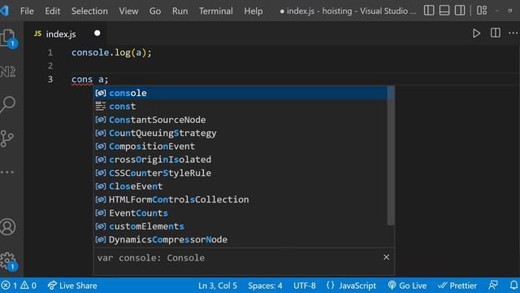
Task: Open the errors and warnings indicator
Action: click(19, 286)
